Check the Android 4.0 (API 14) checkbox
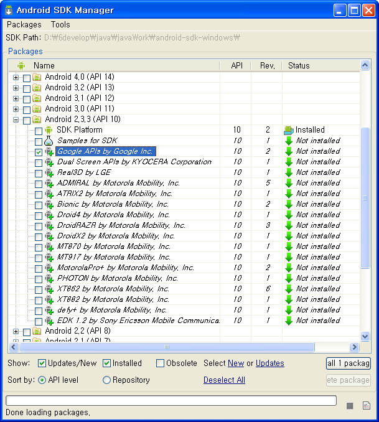379x422 pixels. tap(27, 78)
